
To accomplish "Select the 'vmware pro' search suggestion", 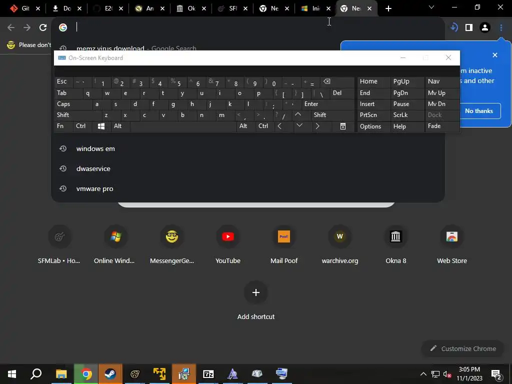I will pyautogui.click(x=248, y=188).
